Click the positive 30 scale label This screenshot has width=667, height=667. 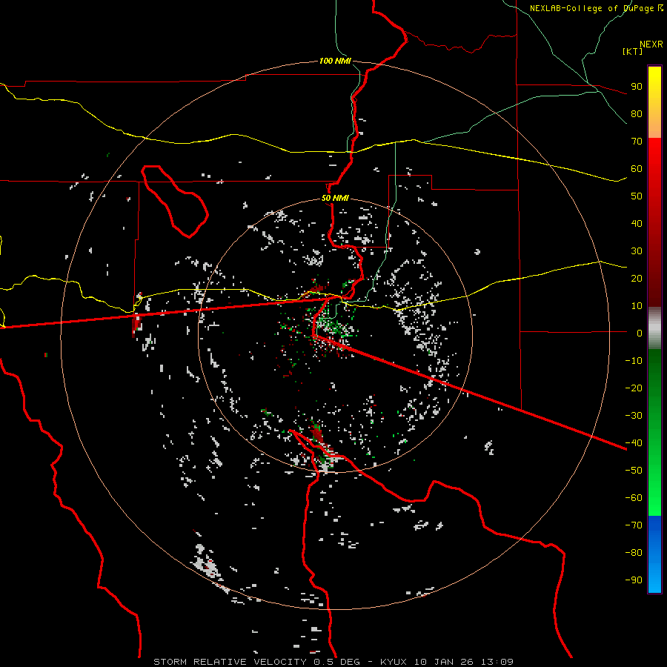pyautogui.click(x=637, y=251)
